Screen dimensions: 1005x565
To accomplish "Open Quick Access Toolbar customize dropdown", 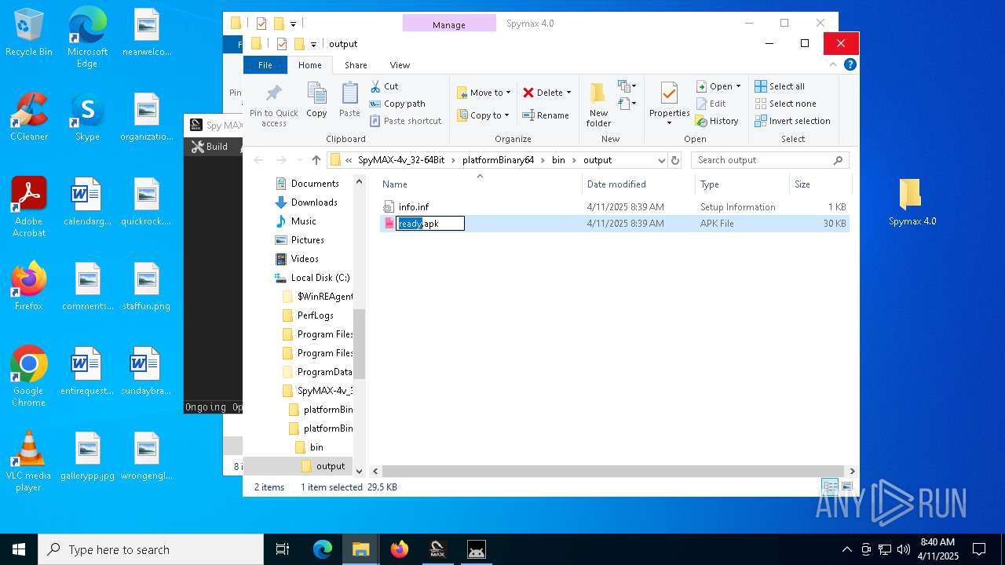I will pyautogui.click(x=313, y=44).
